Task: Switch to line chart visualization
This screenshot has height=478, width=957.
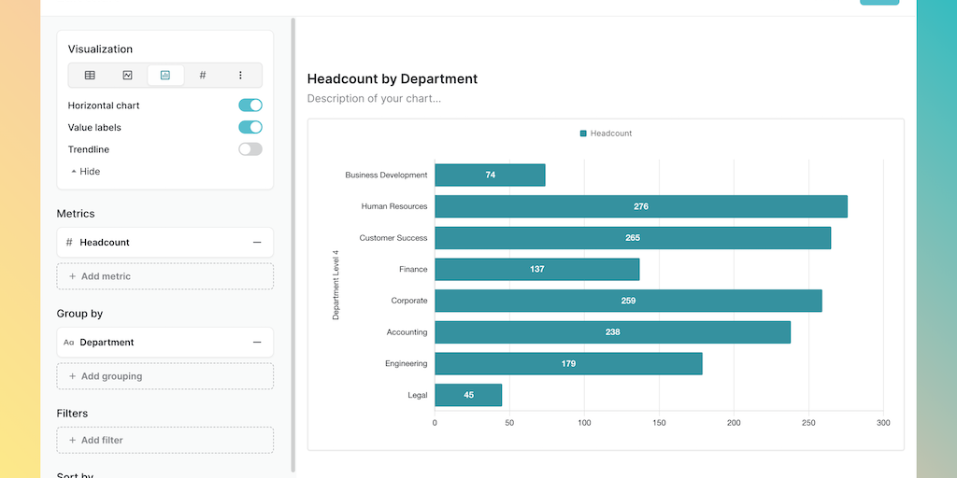Action: [x=127, y=76]
